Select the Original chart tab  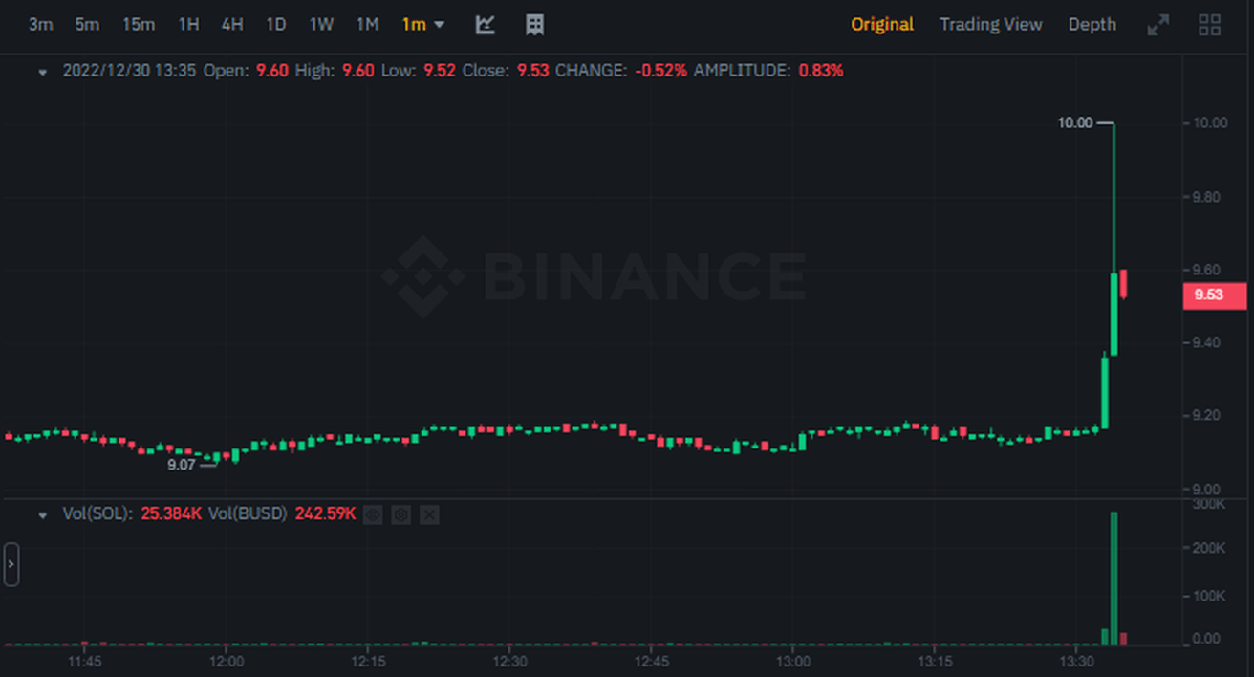coord(882,25)
